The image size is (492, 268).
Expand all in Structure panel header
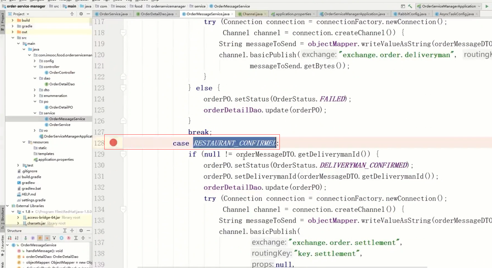pos(65,231)
